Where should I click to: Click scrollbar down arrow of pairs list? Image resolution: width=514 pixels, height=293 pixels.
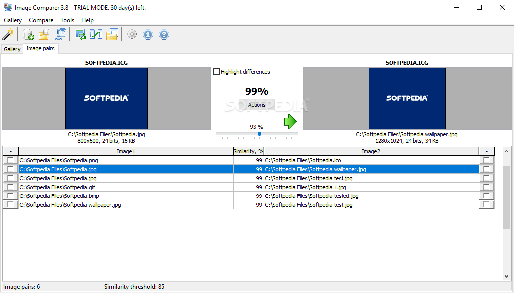pos(506,276)
